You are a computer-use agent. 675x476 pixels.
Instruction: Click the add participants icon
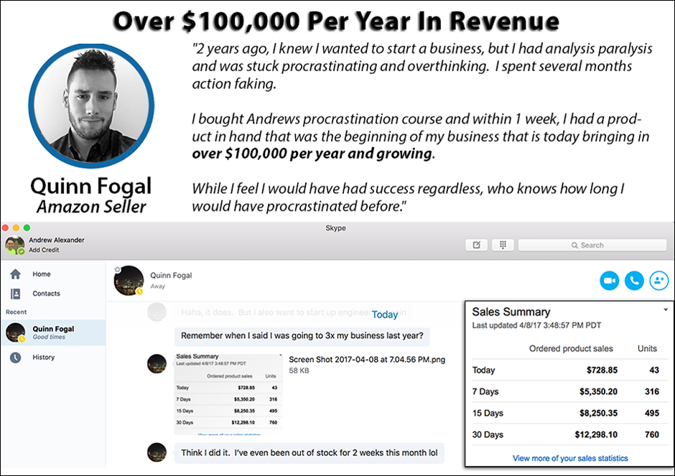[x=658, y=281]
